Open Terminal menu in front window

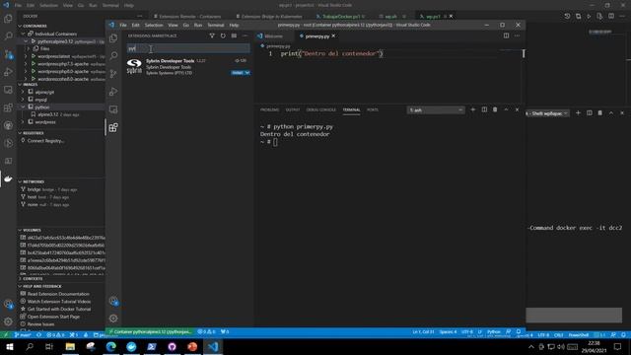[x=215, y=25]
